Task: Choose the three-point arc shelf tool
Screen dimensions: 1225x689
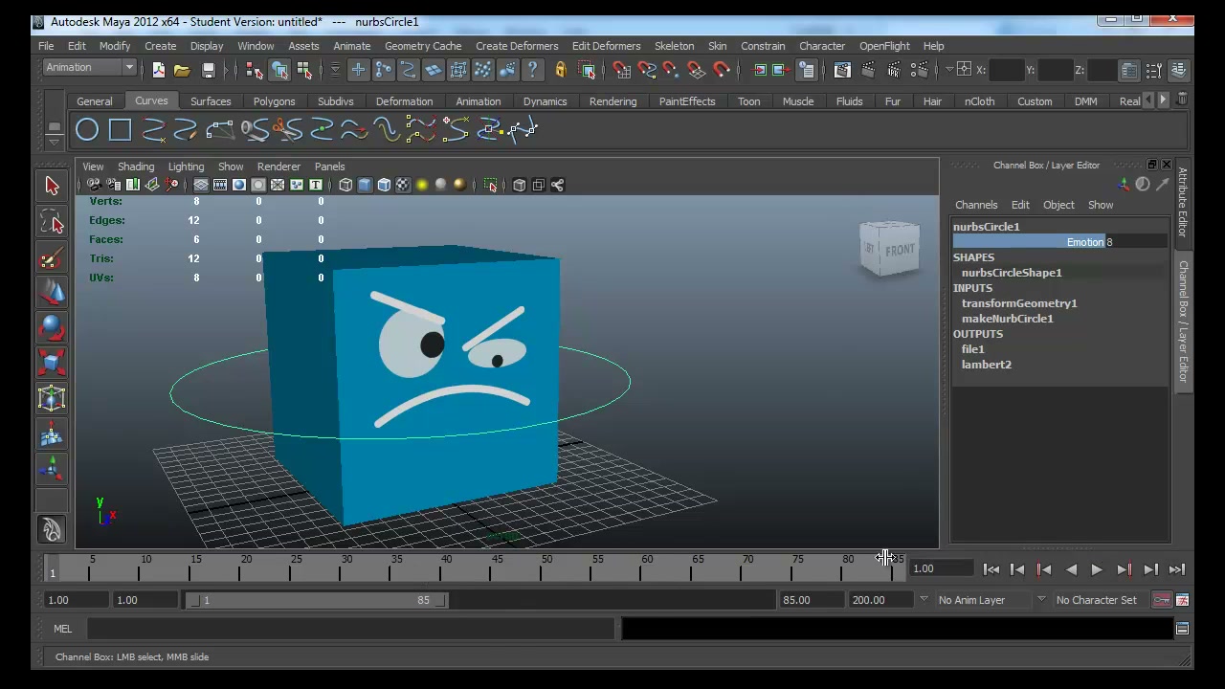Action: coord(219,129)
